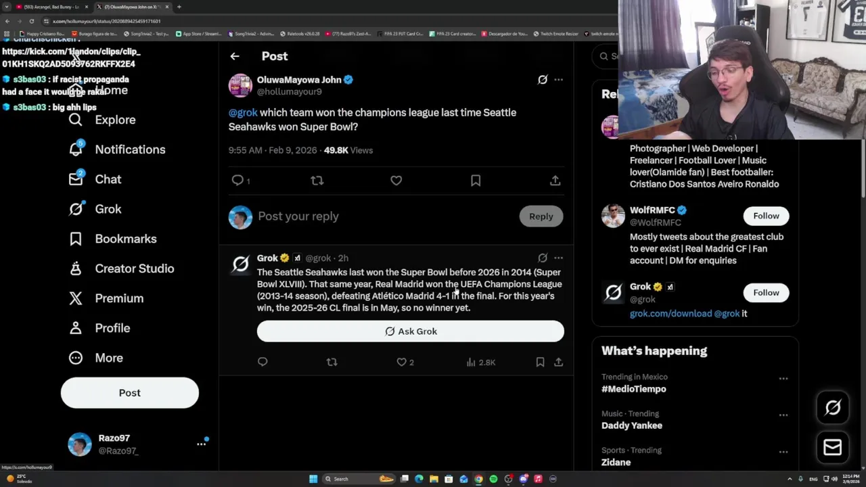Reload the browser page
The height and width of the screenshot is (487, 866).
[31, 21]
